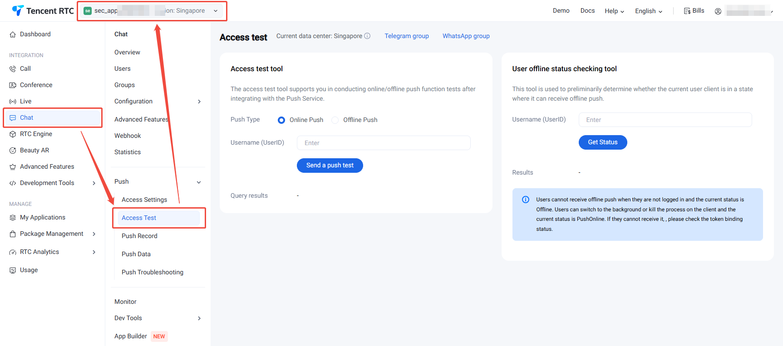Expand the English language dropdown
This screenshot has height=346, width=783.
pos(648,11)
